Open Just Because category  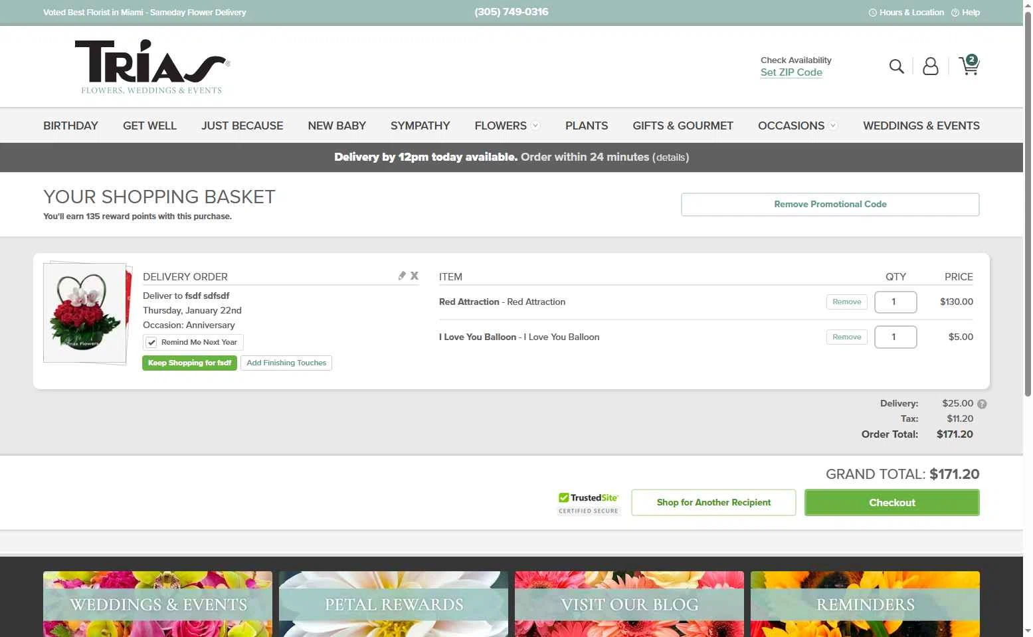[x=242, y=126]
